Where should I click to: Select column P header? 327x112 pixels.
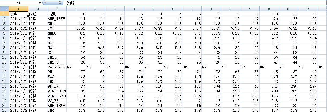point(307,9)
